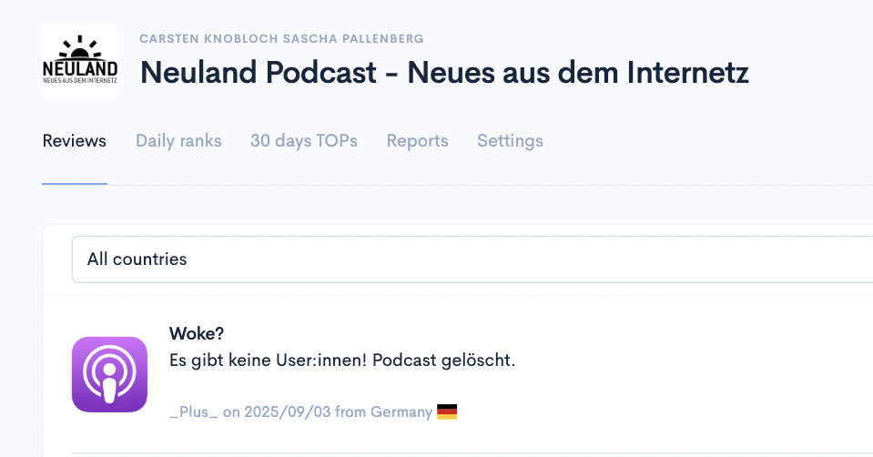Go to the Reports tab

click(x=417, y=141)
